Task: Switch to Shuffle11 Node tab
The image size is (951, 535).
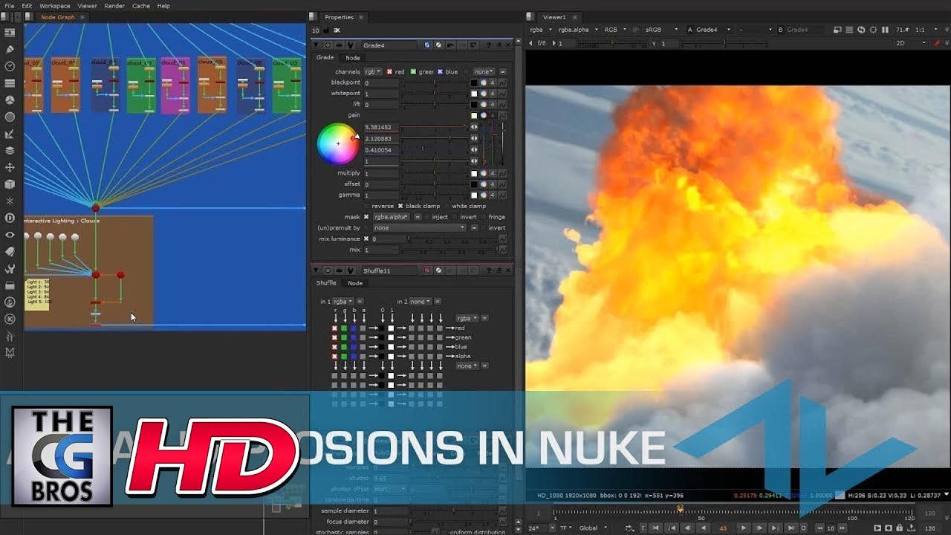Action: tap(355, 283)
